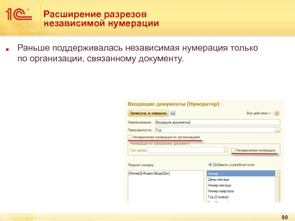The width and height of the screenshot is (295, 221).
Task: Select 'Номер квартала' in the fields list
Action: coord(241,191)
